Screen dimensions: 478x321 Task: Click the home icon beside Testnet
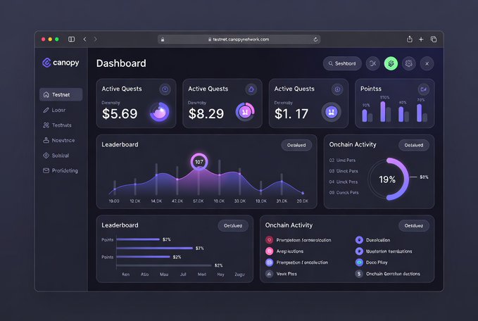[x=46, y=94]
